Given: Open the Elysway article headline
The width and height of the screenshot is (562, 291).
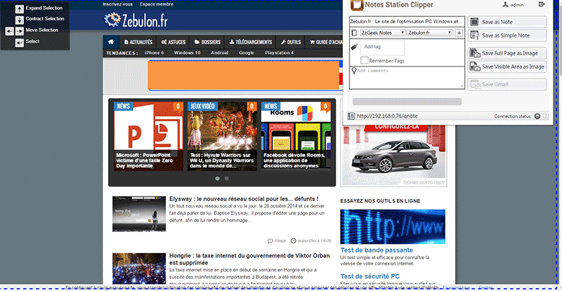Looking at the screenshot, I should point(244,198).
